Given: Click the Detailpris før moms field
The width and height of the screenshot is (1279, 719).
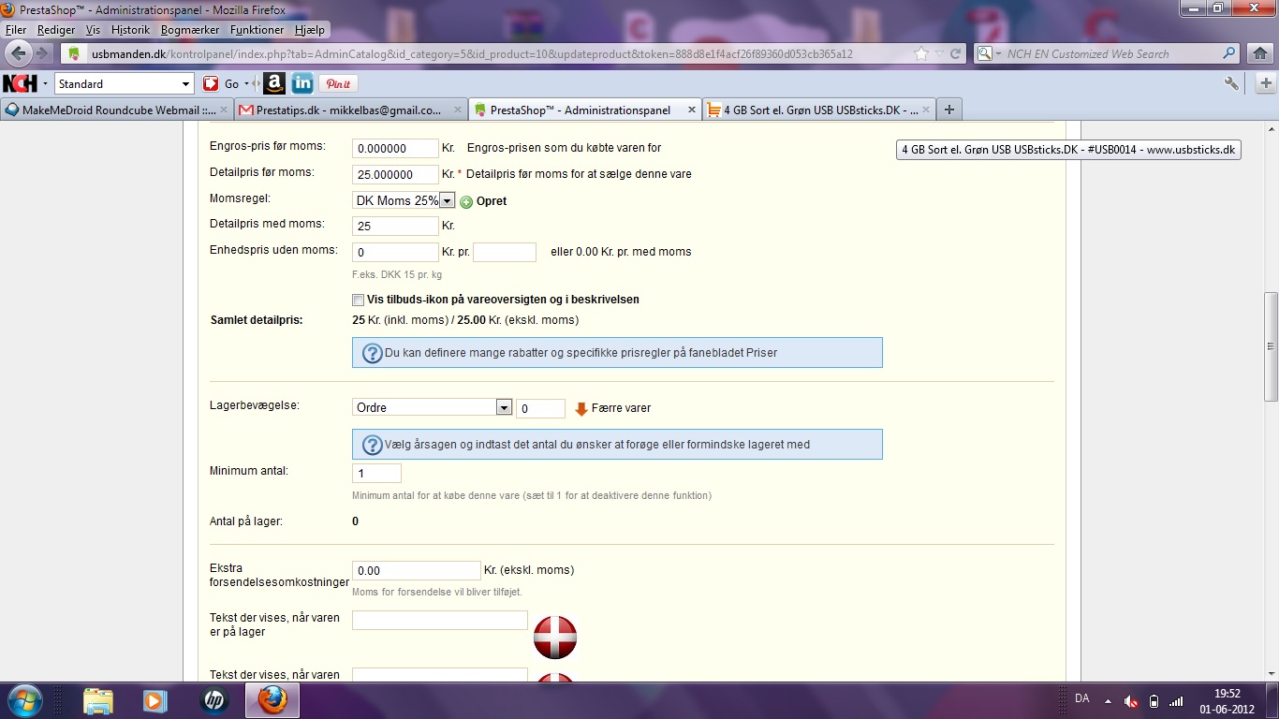Looking at the screenshot, I should [x=395, y=174].
